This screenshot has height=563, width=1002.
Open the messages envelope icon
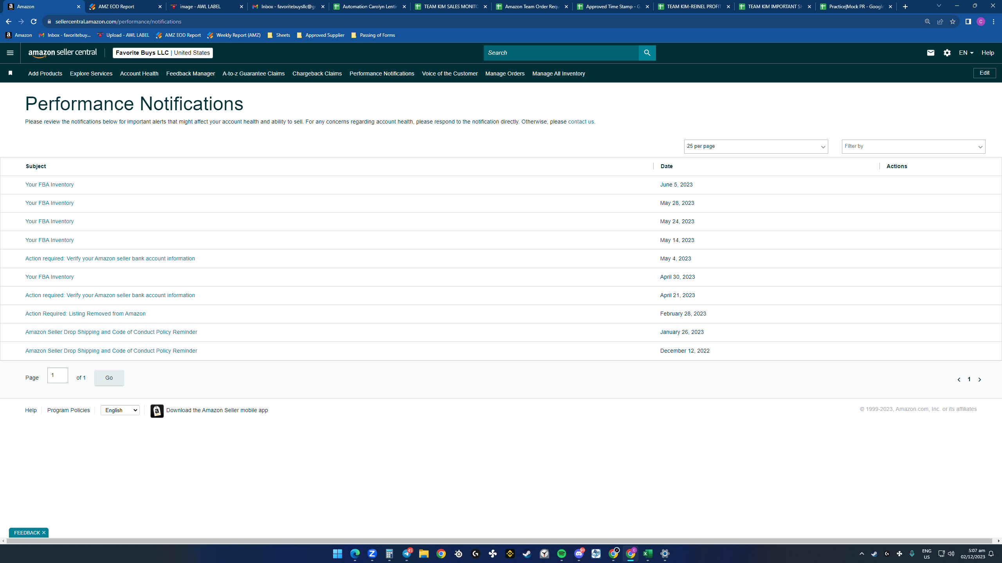930,53
